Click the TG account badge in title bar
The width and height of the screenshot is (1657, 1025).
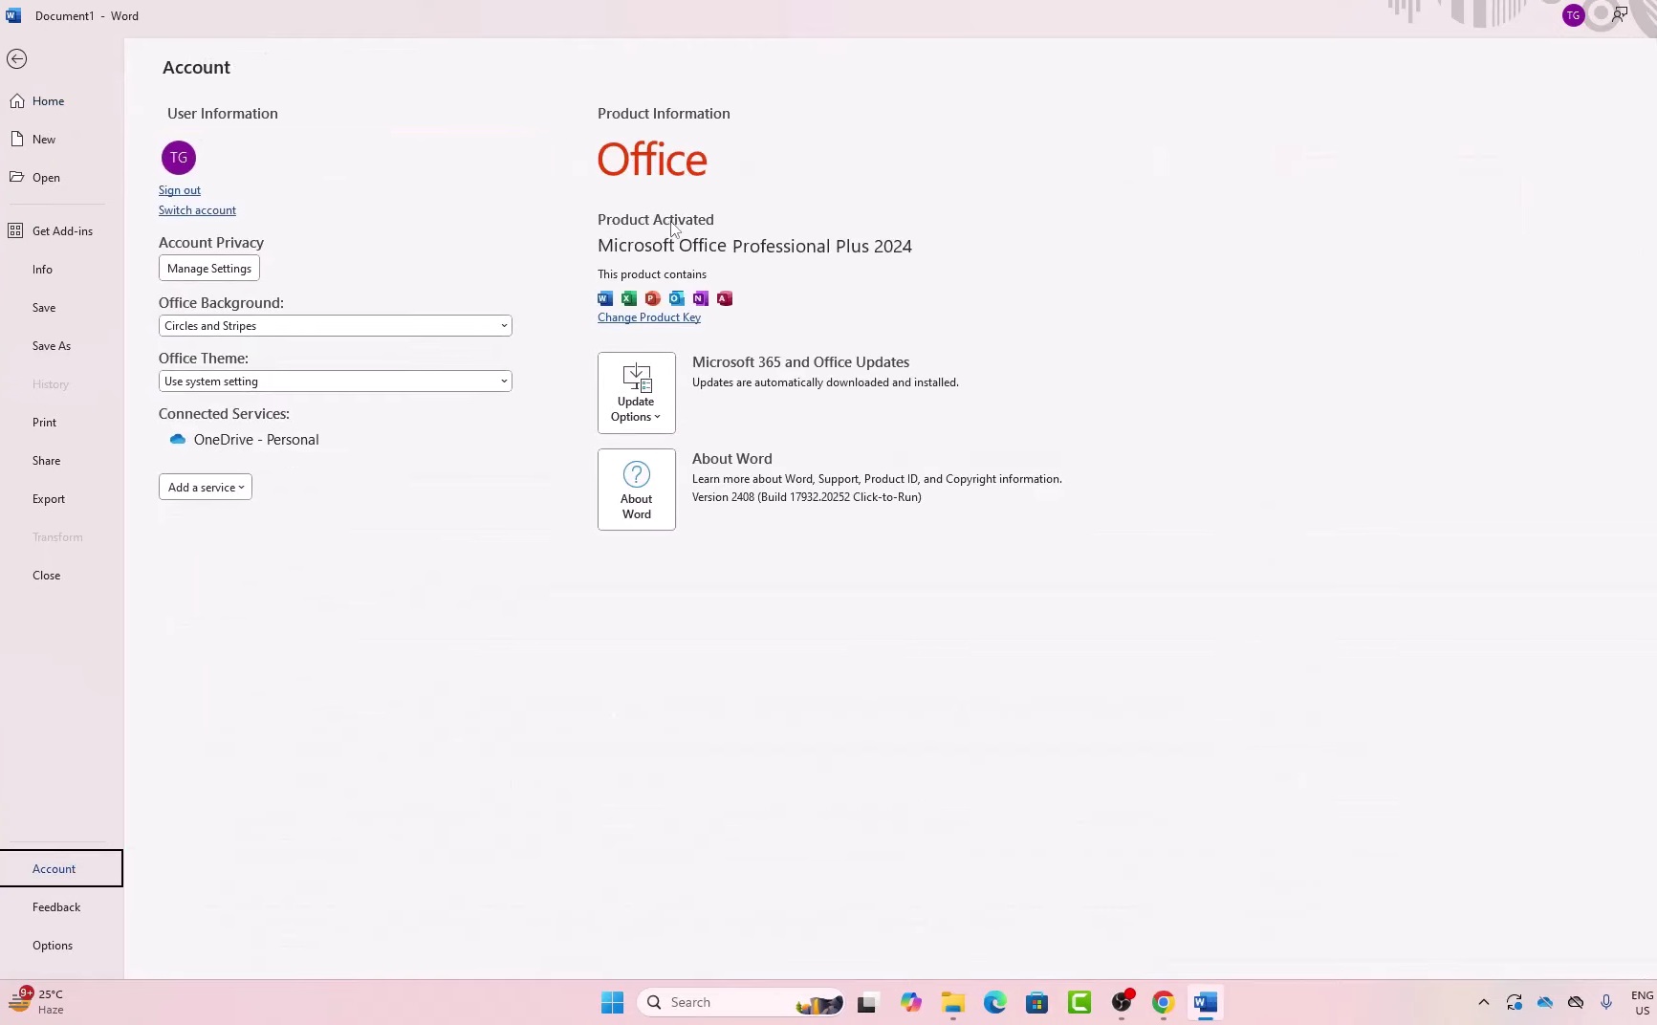(1573, 15)
